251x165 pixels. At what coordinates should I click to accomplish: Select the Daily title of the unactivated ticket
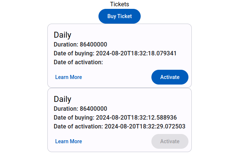coord(63,35)
